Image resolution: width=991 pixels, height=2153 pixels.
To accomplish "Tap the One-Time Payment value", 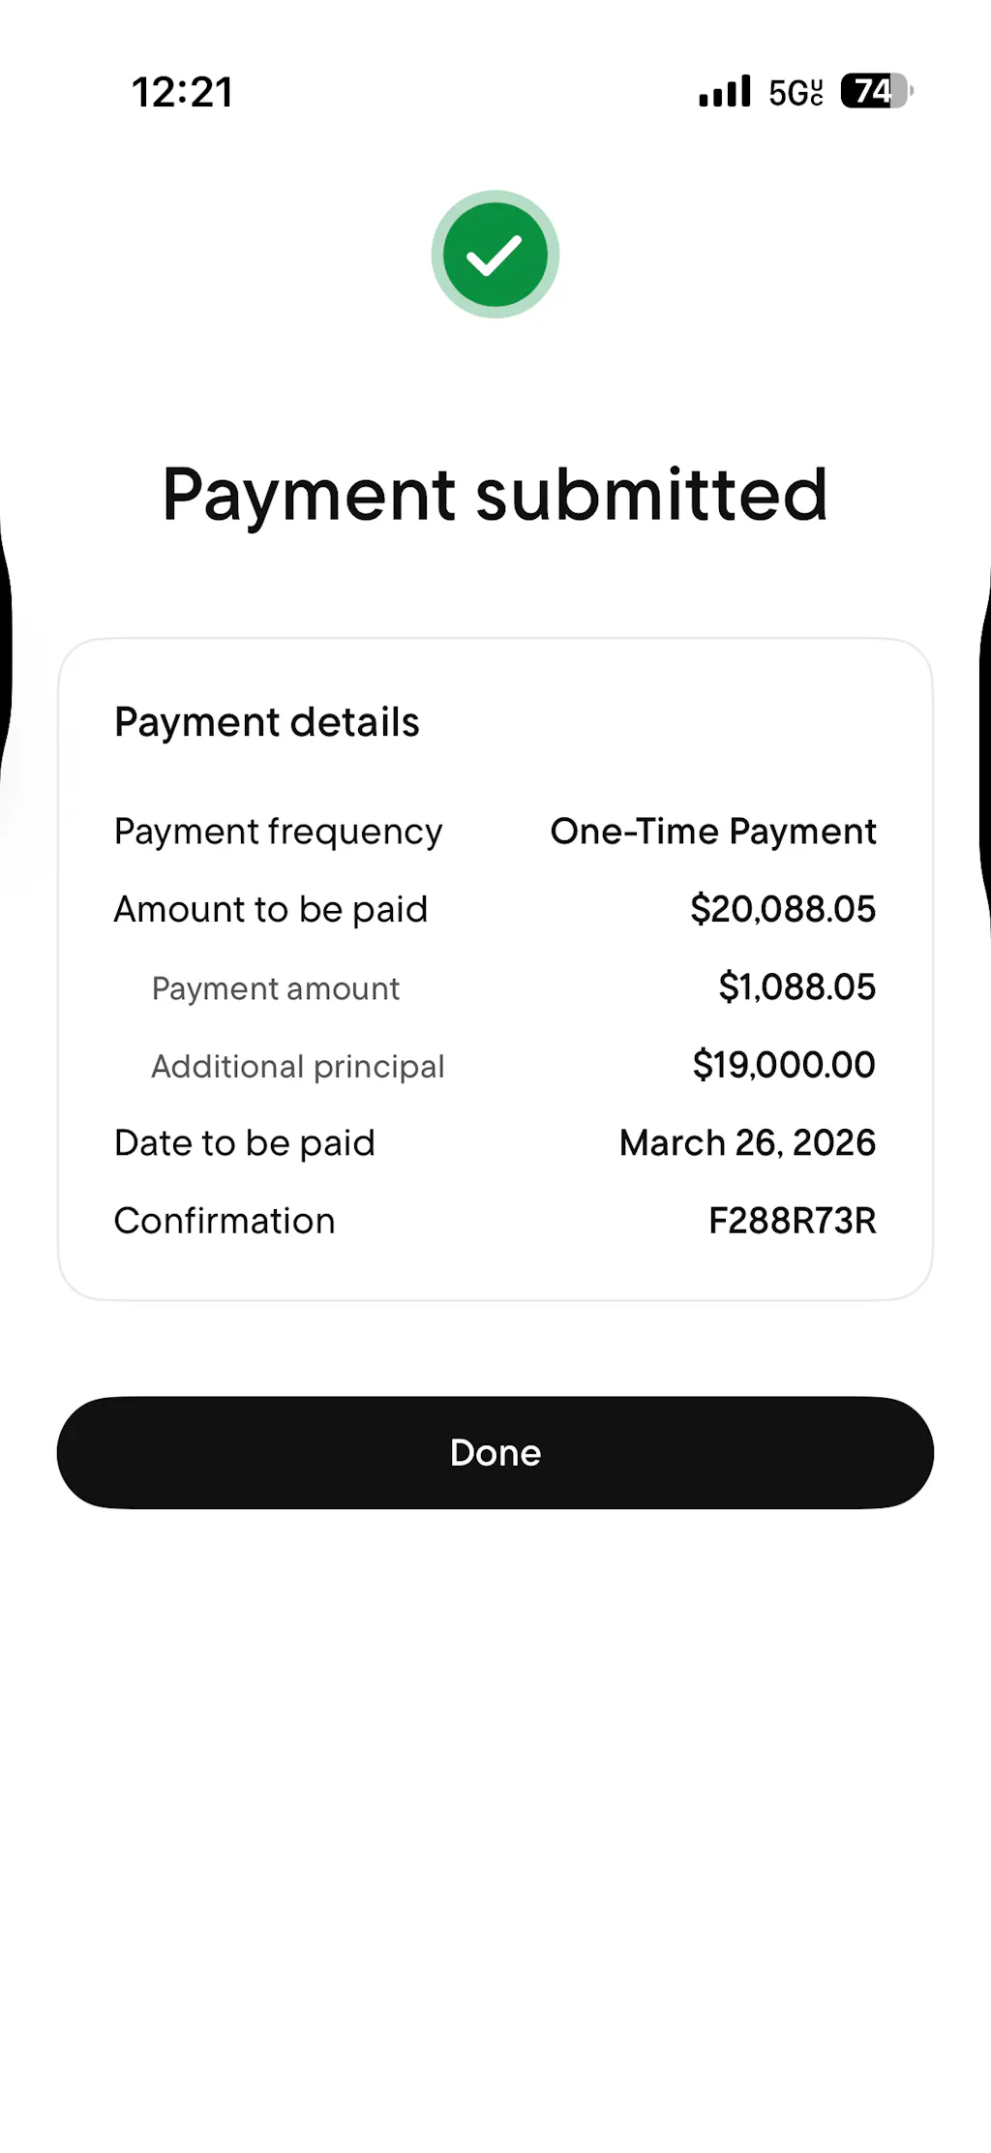I will (x=713, y=832).
